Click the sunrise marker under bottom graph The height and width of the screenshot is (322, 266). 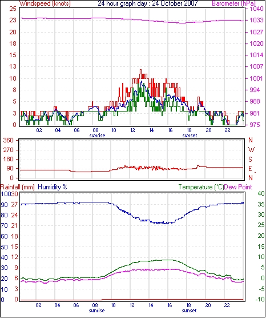pyautogui.click(x=96, y=311)
